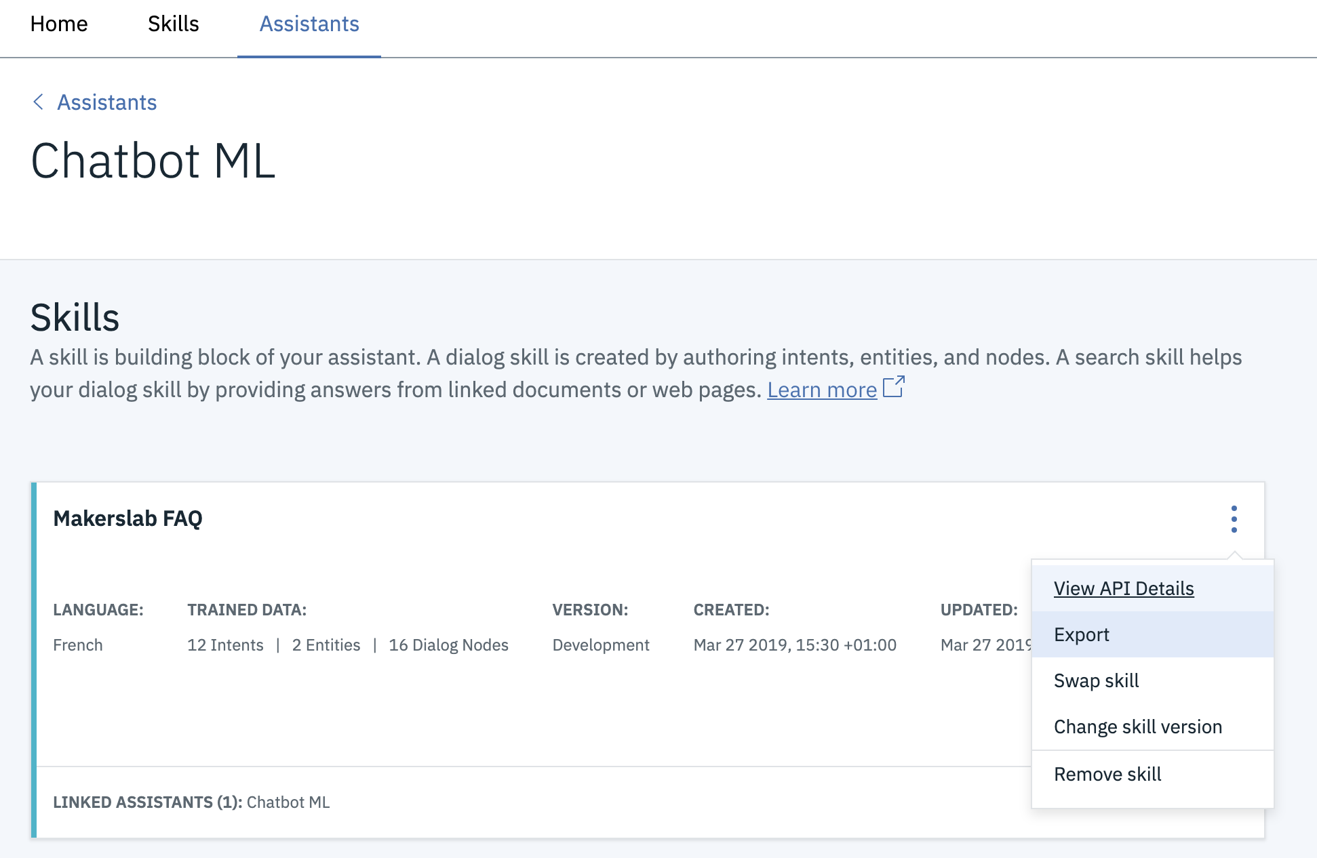
Task: Click the 16 Dialog Nodes text
Action: [x=448, y=645]
